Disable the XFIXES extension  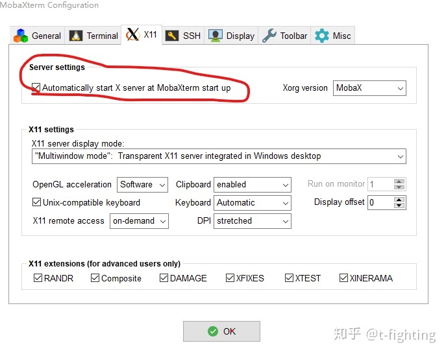pyautogui.click(x=230, y=278)
